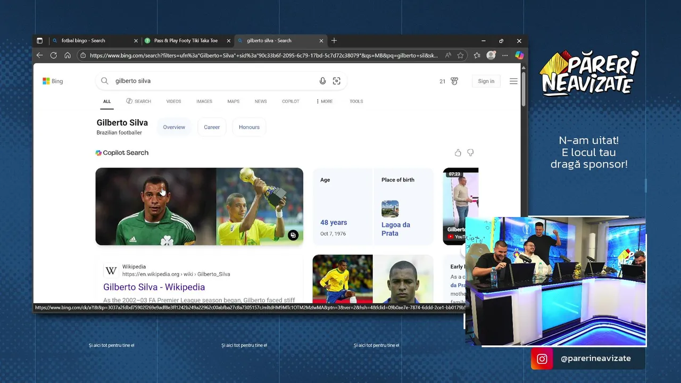The width and height of the screenshot is (681, 383).
Task: Open Gilberto in green shirt photo
Action: tap(156, 206)
